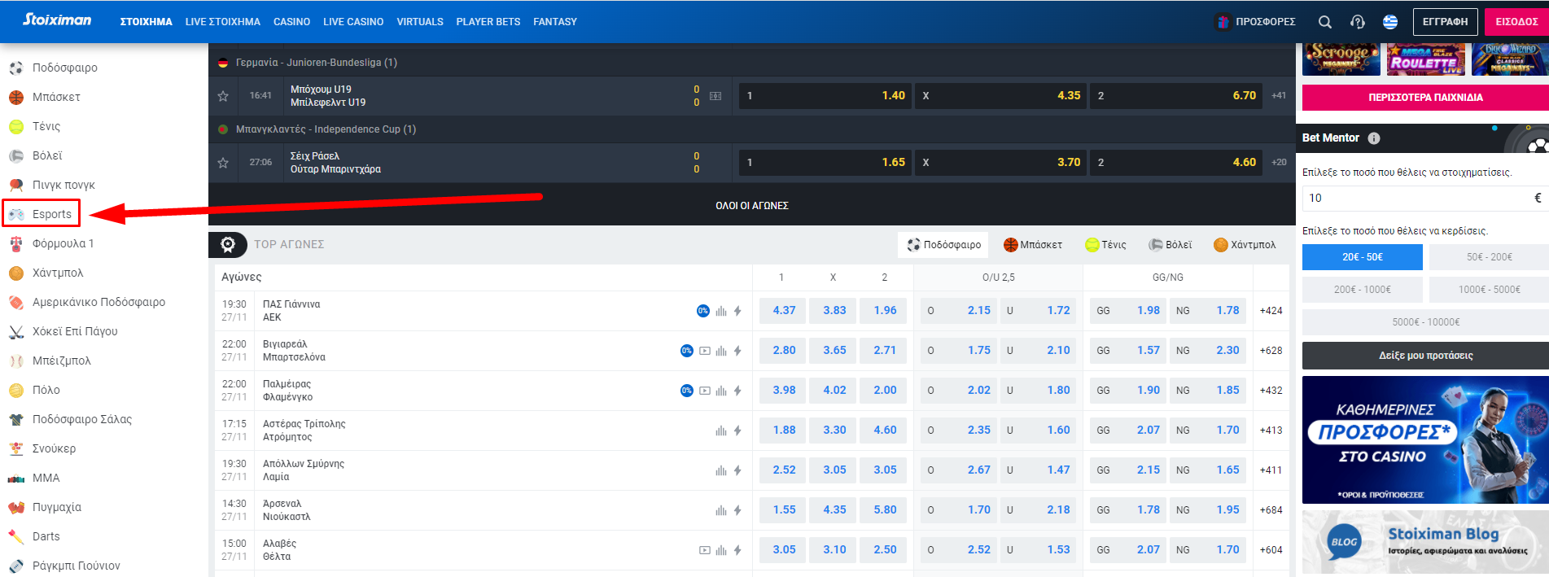Select the 5000€ - 10000€ winnings range
Screen dimensions: 1549x577
click(x=1426, y=322)
